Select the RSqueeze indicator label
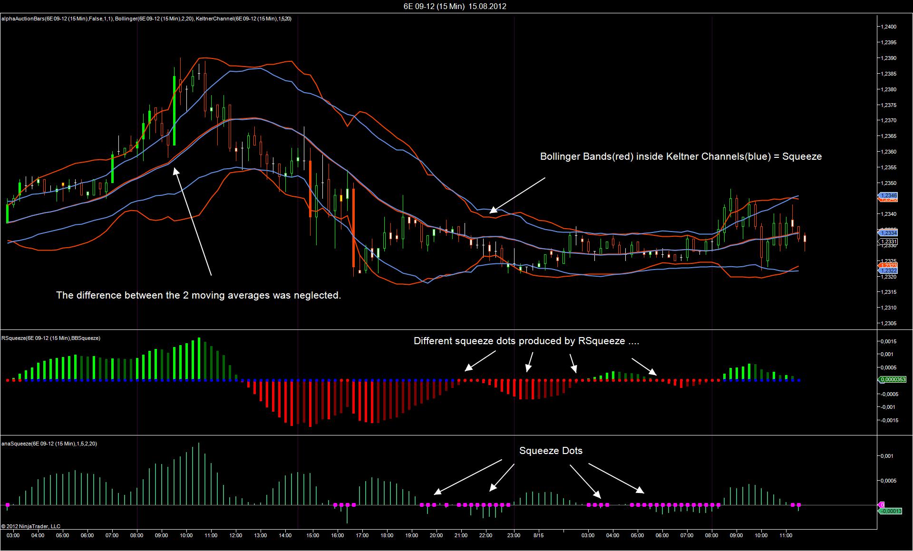 51,338
